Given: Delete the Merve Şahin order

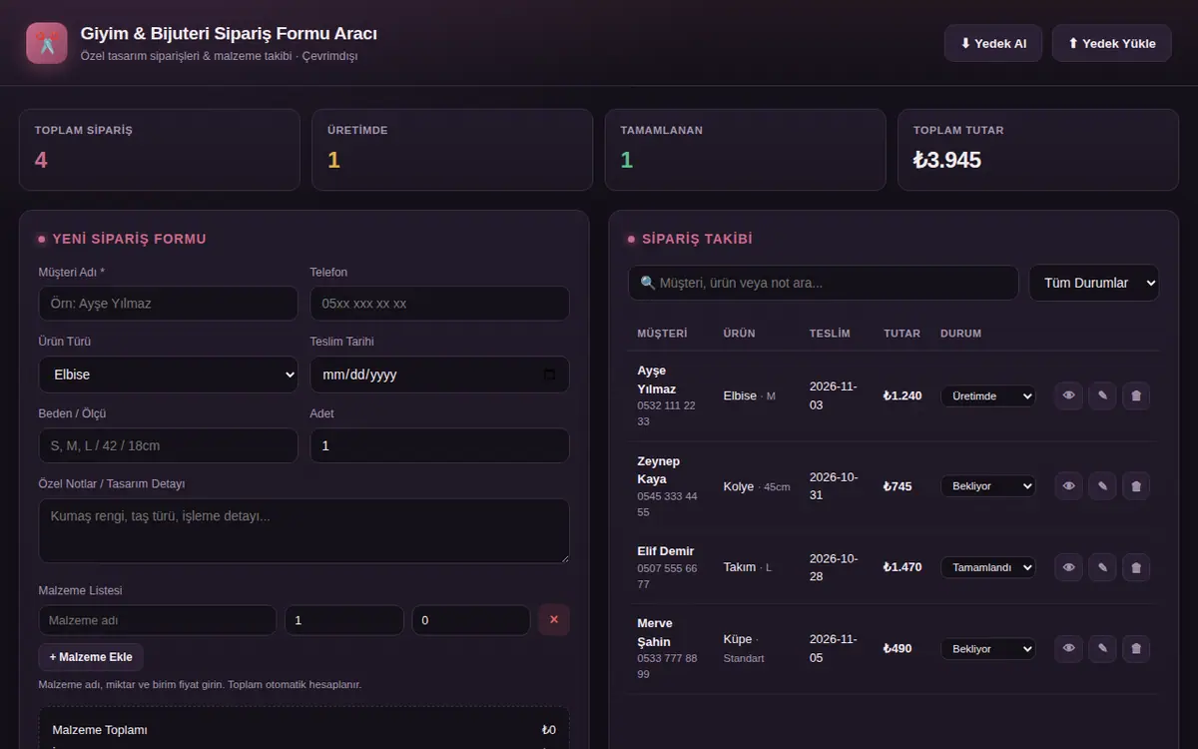Looking at the screenshot, I should 1136,648.
